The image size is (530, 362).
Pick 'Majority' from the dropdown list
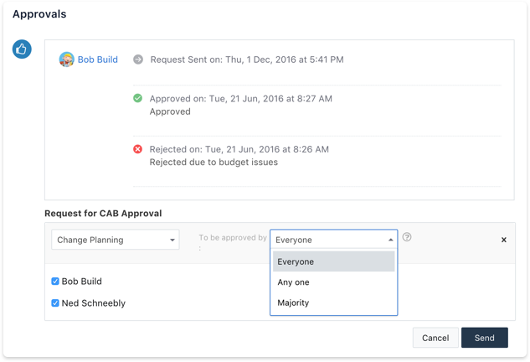333,303
